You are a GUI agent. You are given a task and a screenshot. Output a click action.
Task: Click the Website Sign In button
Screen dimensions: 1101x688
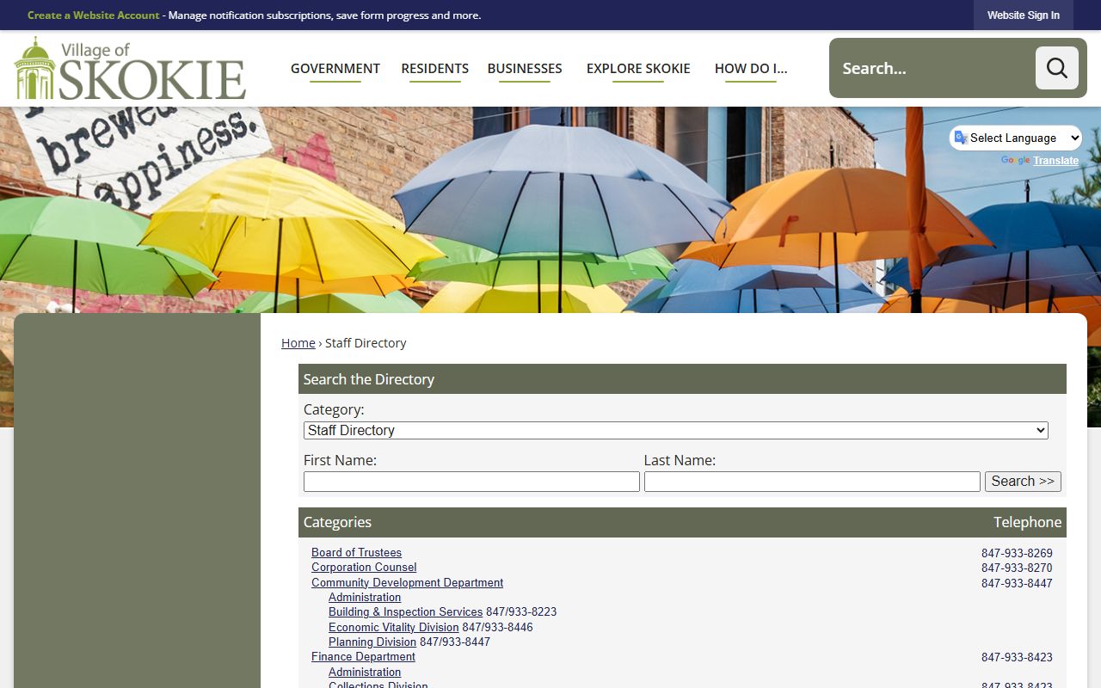[1024, 15]
